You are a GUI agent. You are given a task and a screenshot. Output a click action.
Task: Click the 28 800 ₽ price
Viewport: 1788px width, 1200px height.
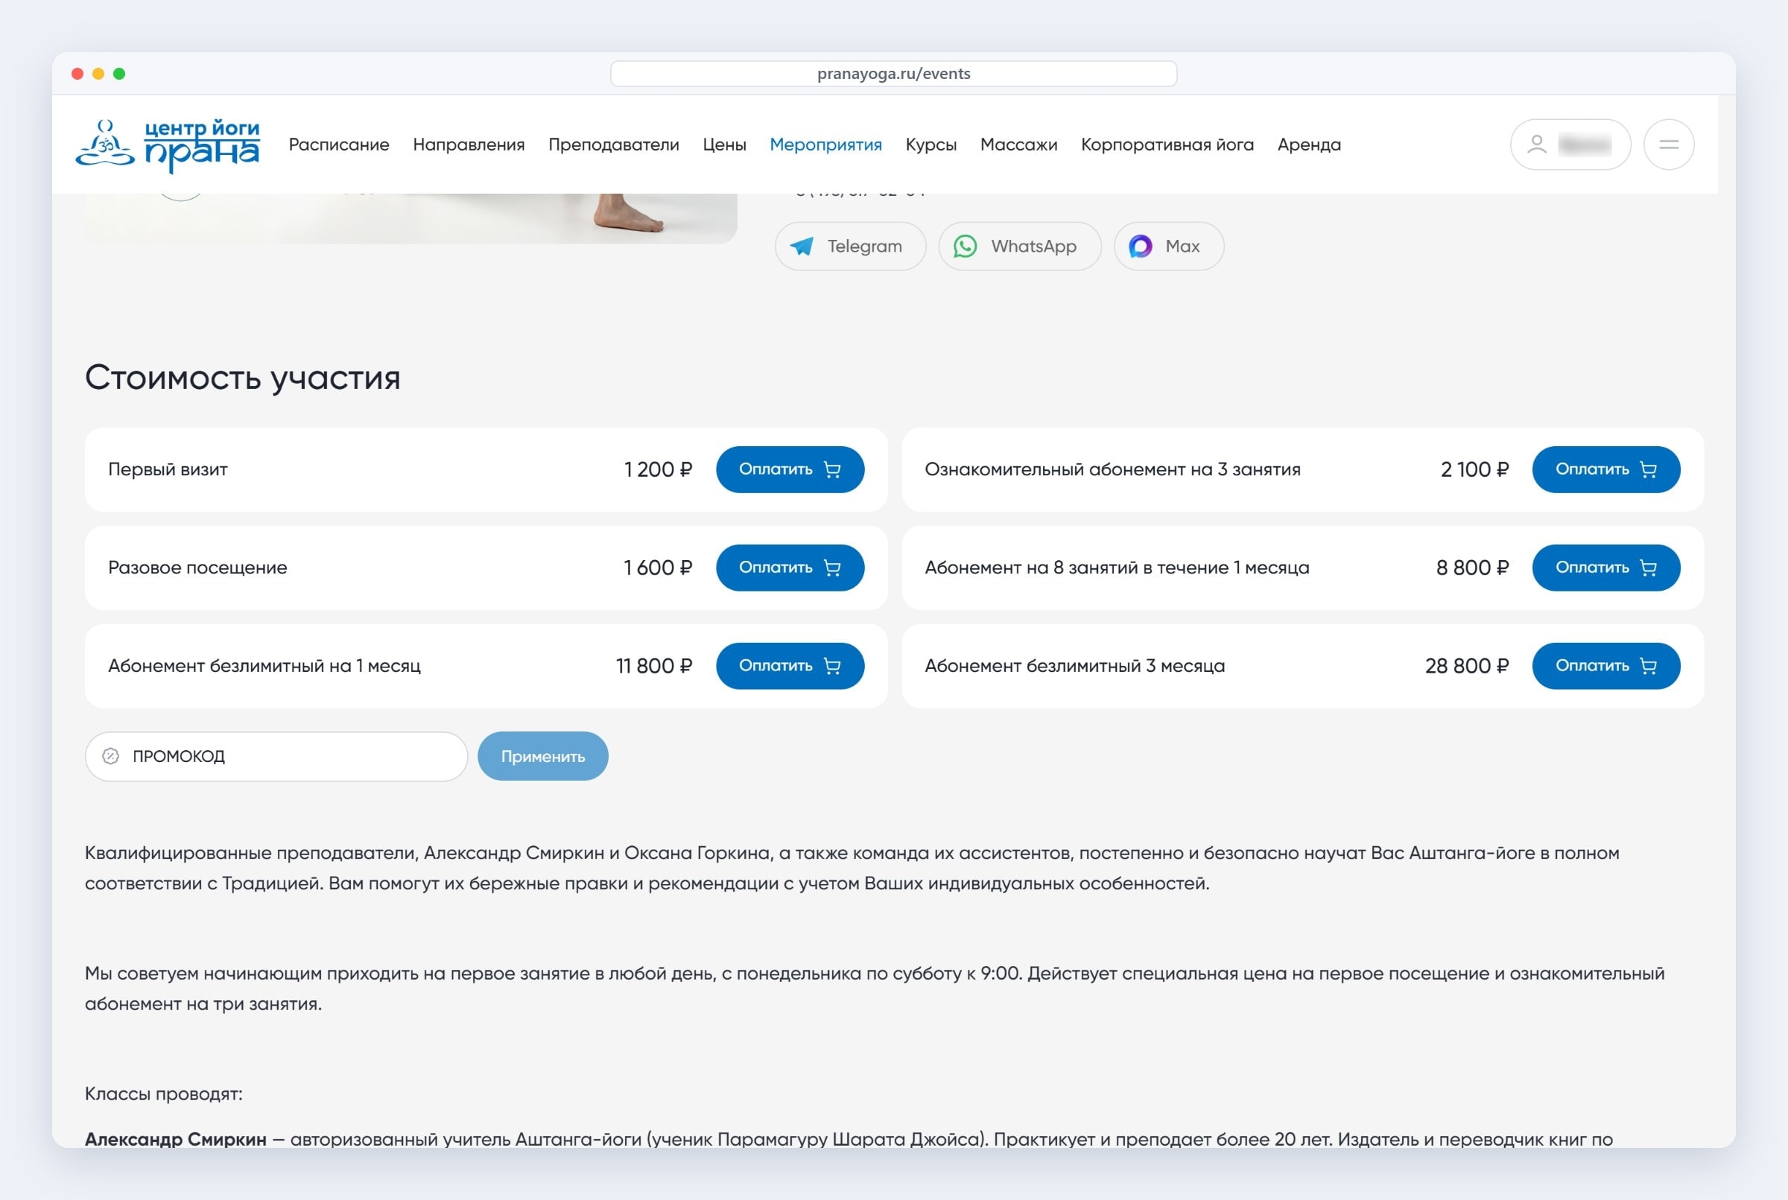[1466, 666]
